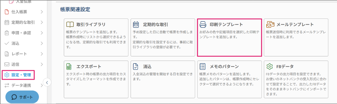Click text 帳票送信時に利用できるメールテンプレ

coord(296,32)
